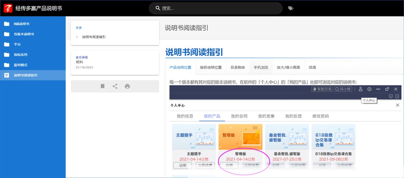Select the 我的发票 tab
Viewport: 404px width, 178px height.
pos(266,116)
